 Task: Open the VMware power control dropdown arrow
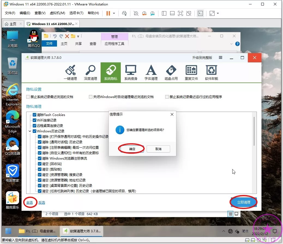114,13
